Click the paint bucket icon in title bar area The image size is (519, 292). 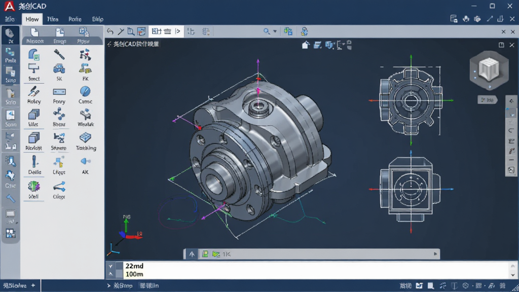point(466,19)
